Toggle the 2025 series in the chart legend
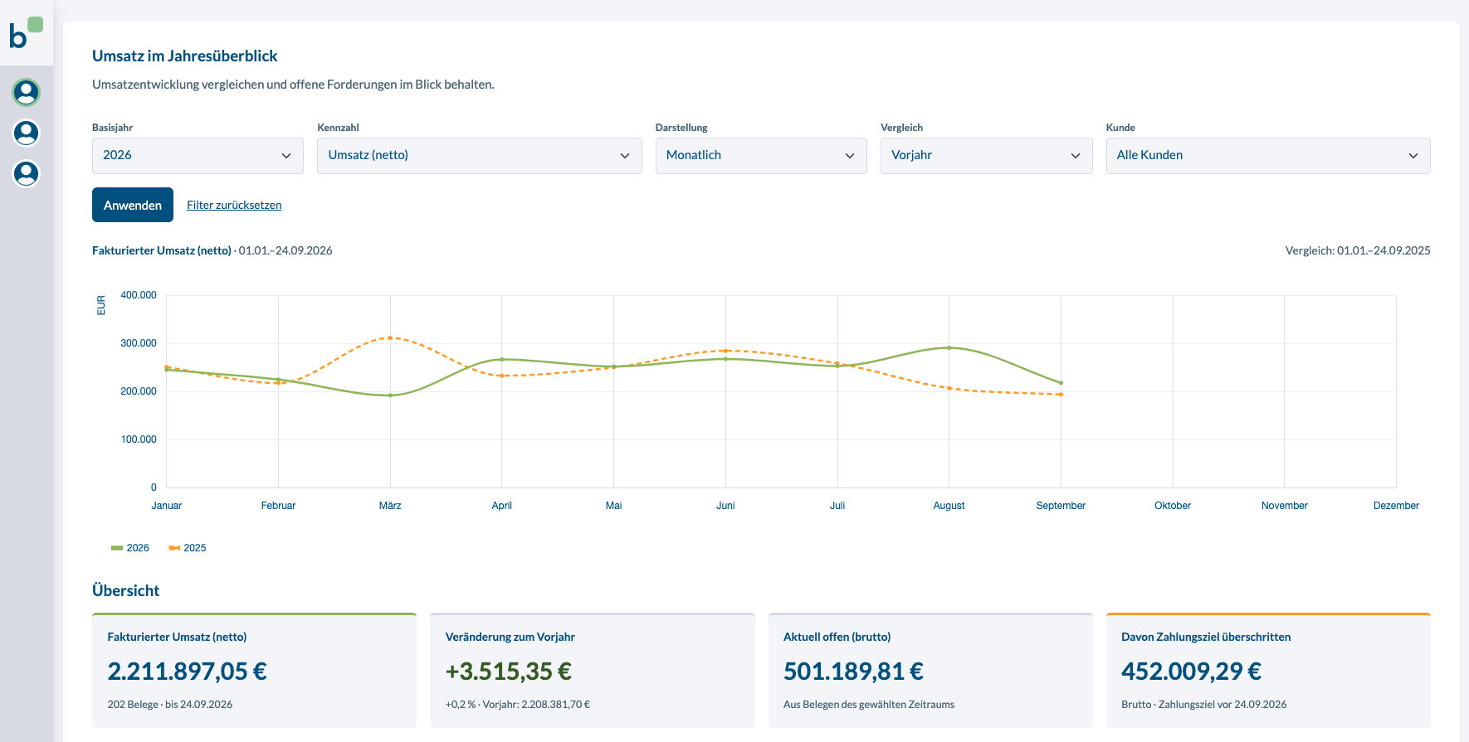 [188, 548]
